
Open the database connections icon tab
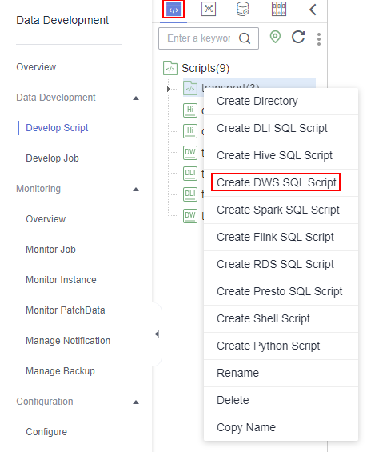[243, 9]
